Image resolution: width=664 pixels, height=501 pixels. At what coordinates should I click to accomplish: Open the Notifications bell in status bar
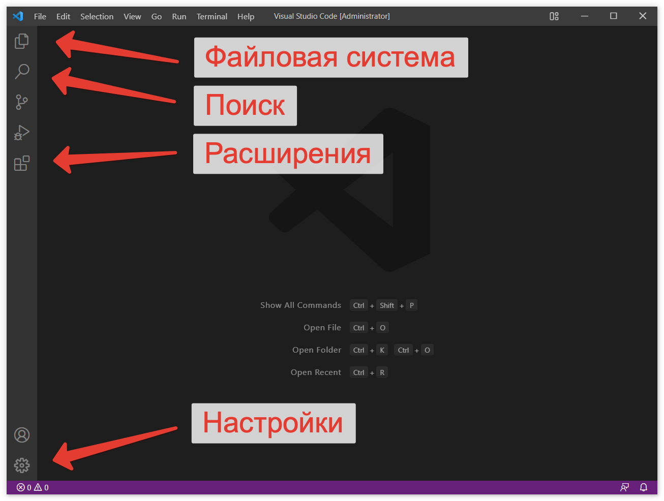coord(644,487)
